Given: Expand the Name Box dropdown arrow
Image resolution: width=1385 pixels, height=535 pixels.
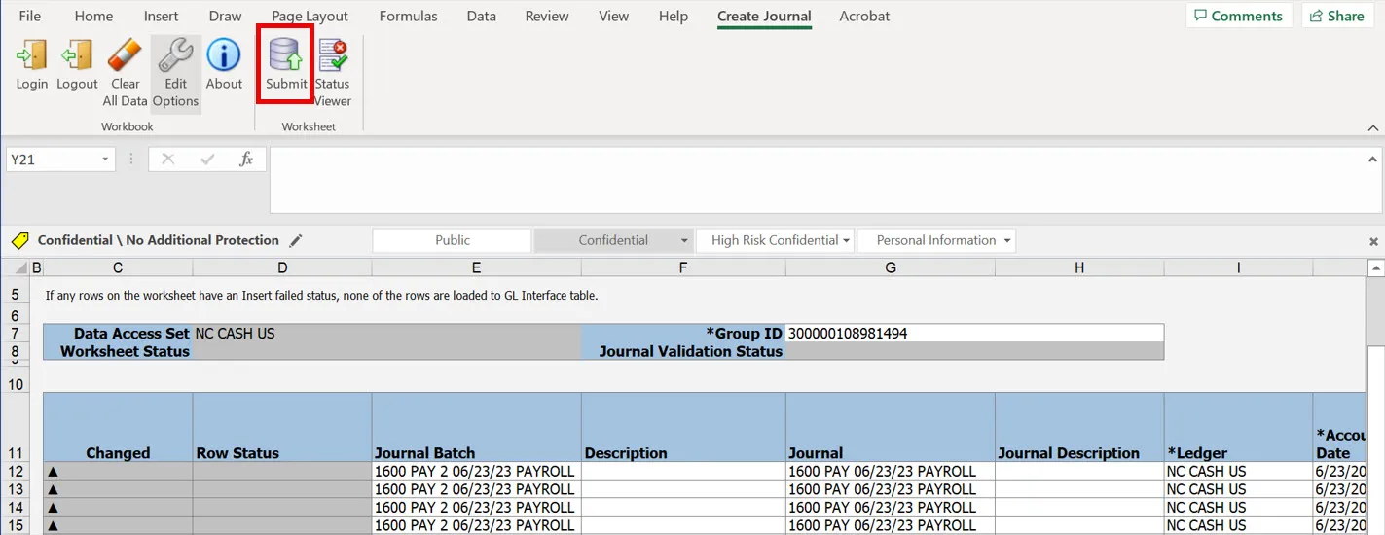Looking at the screenshot, I should pos(104,160).
